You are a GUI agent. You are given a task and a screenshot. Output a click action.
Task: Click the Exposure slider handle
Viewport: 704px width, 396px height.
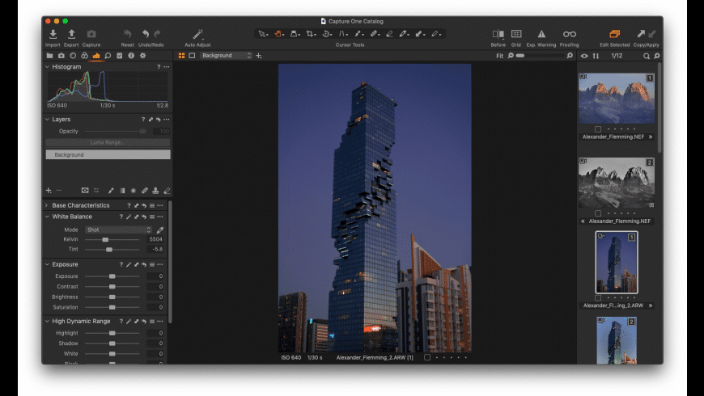[112, 276]
